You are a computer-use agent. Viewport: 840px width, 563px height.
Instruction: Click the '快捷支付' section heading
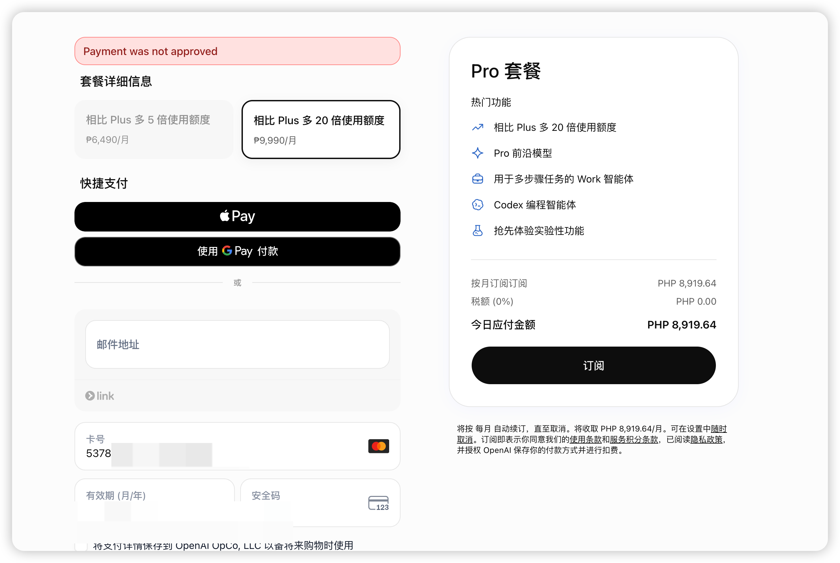[104, 184]
